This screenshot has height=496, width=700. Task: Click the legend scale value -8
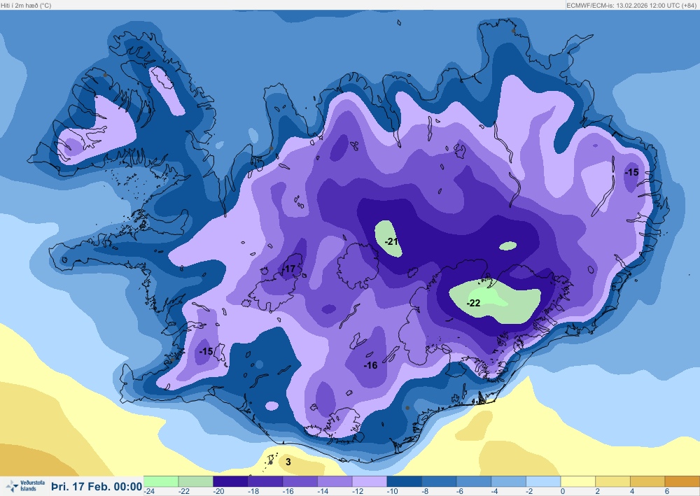point(426,491)
